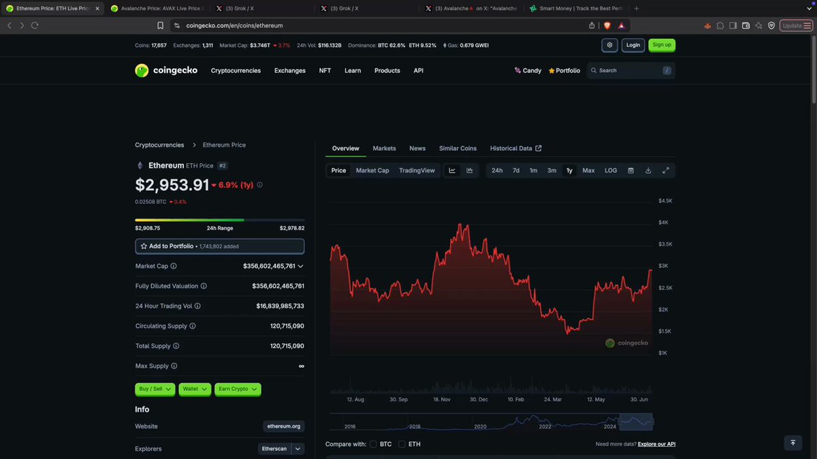Click the Brave Rewards triangle icon

622,25
